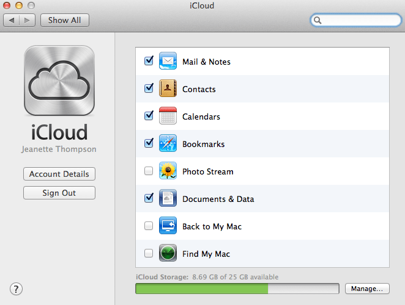Image resolution: width=405 pixels, height=305 pixels.
Task: Uncheck the Contacts checkbox
Action: click(x=149, y=88)
